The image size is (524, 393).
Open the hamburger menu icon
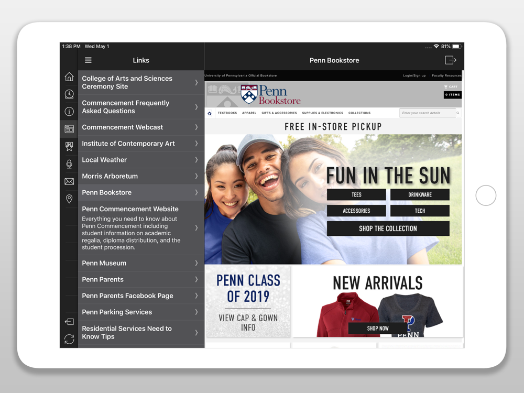(x=88, y=60)
